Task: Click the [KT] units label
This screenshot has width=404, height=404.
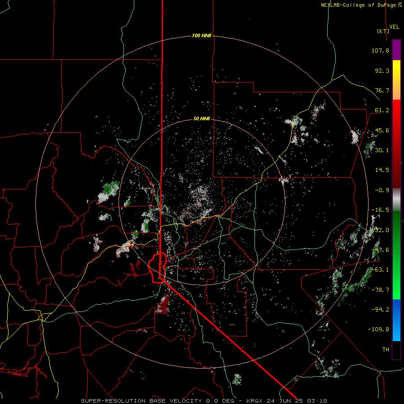Action: pyautogui.click(x=383, y=31)
